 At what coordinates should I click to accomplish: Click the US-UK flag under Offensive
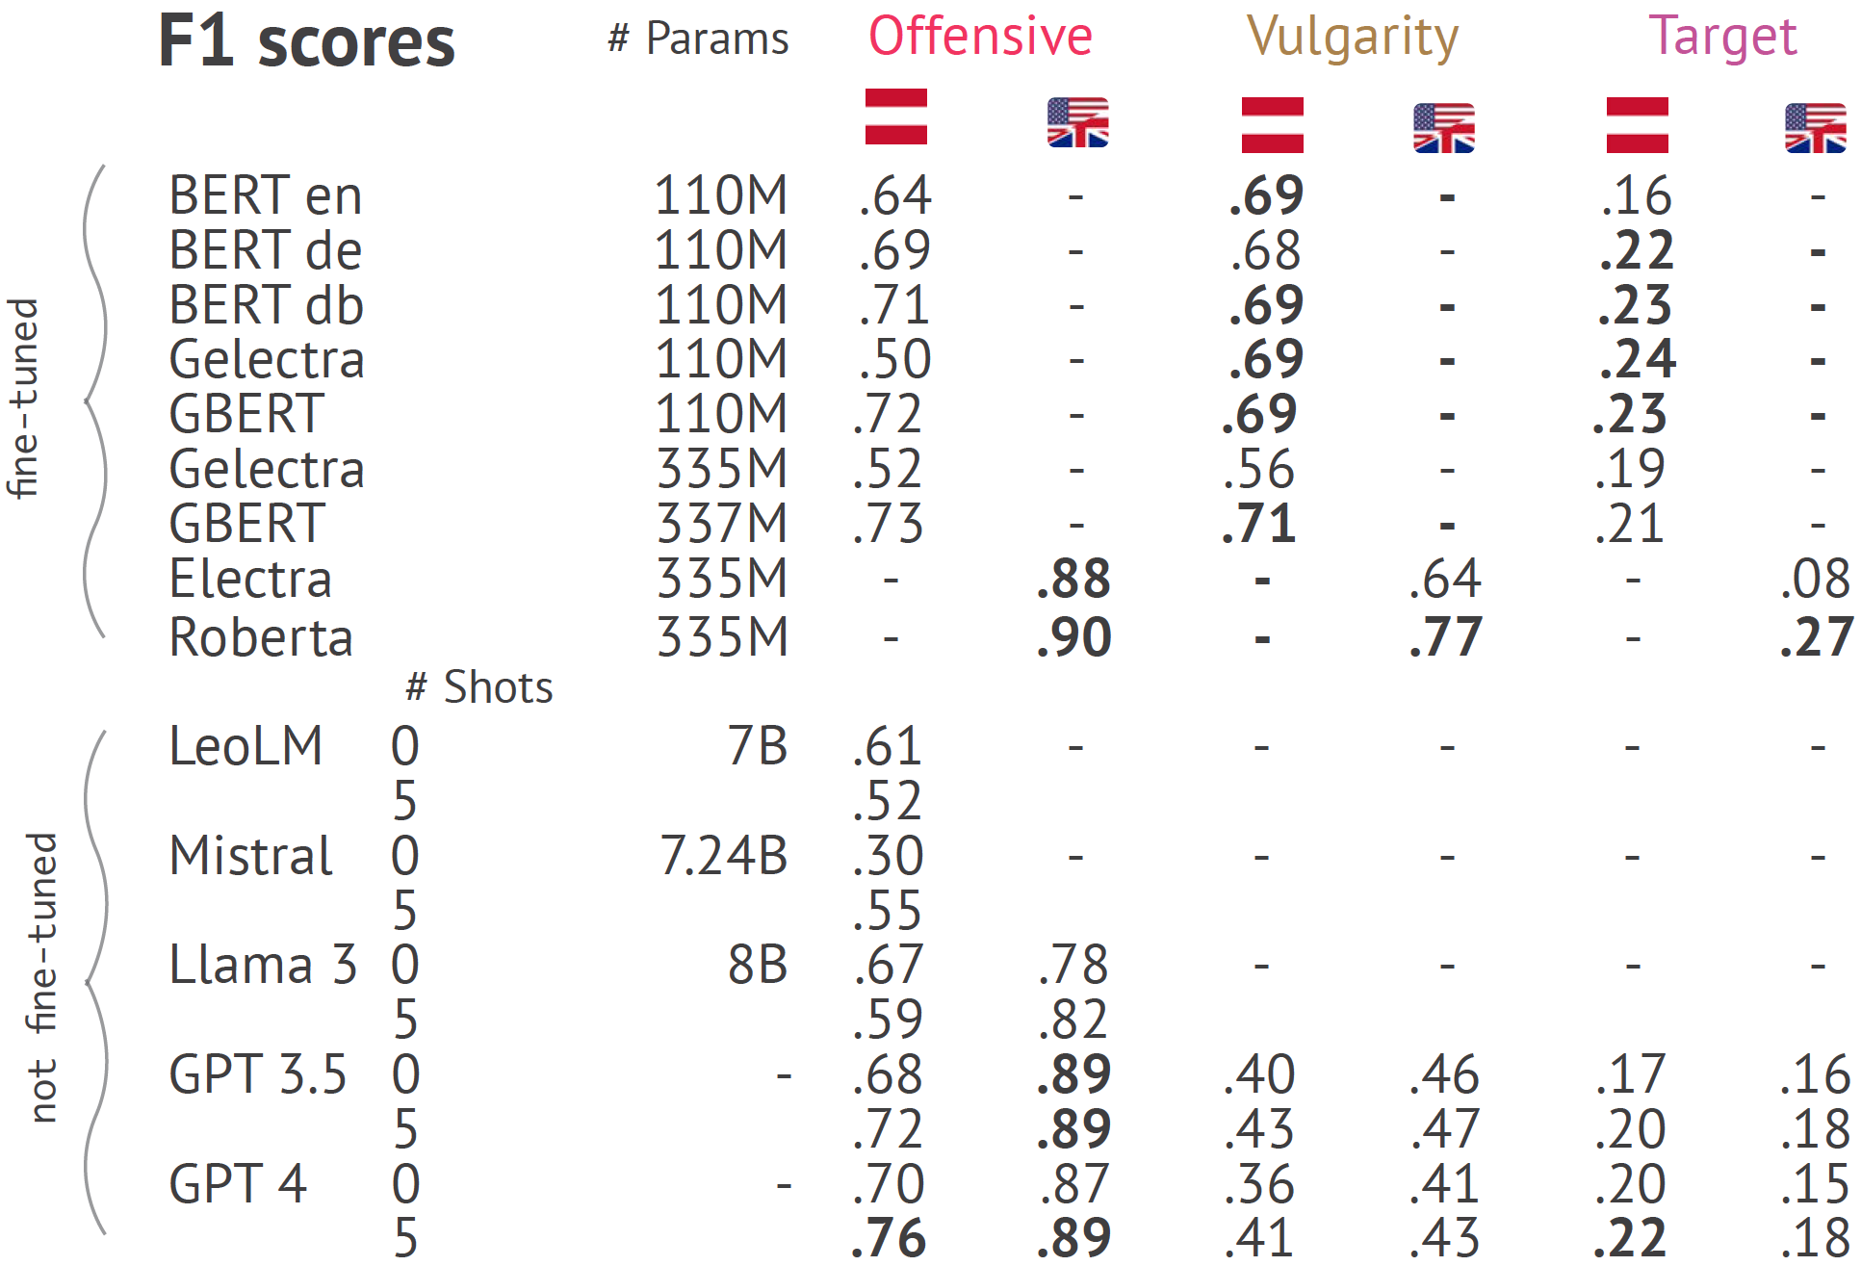tap(1077, 122)
